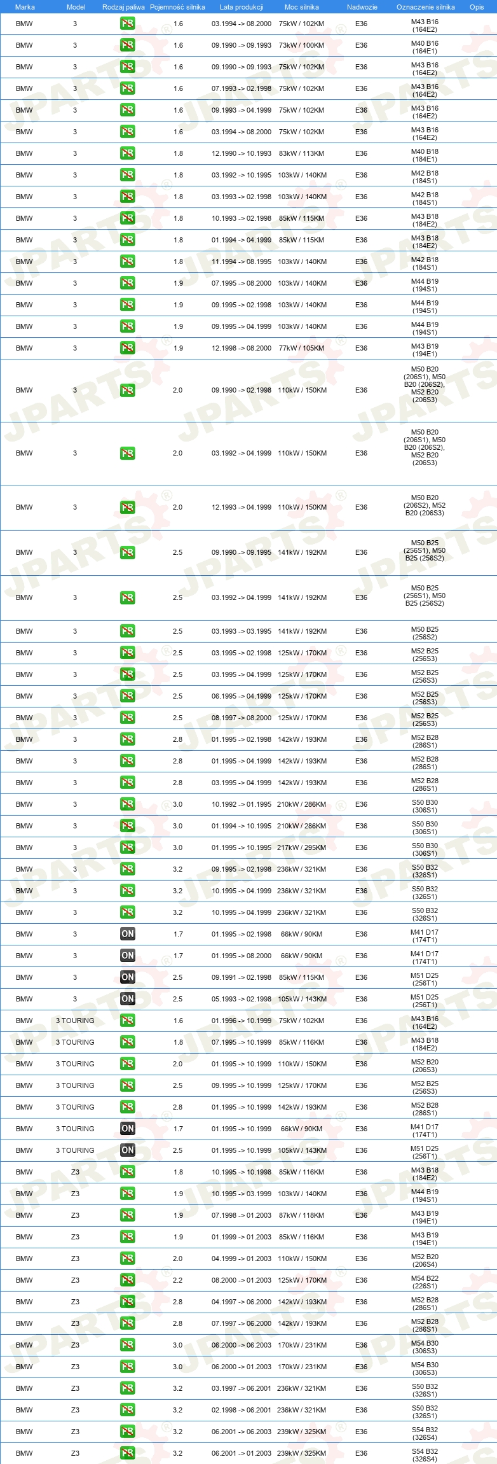The height and width of the screenshot is (1464, 497).
Task: Select the PB icon in 3 TOURING 2.8 row
Action: pos(127,1107)
